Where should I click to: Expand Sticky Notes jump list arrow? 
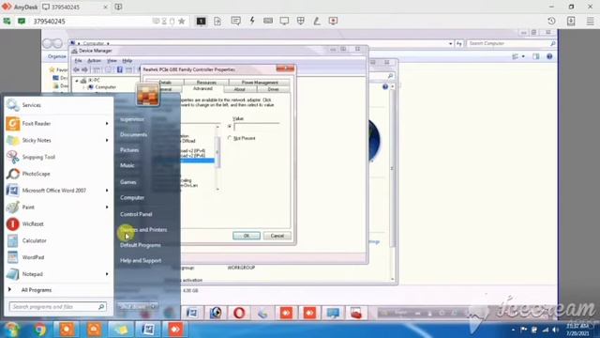(107, 140)
